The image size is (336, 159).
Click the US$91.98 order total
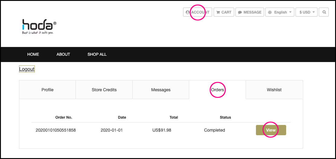click(162, 130)
